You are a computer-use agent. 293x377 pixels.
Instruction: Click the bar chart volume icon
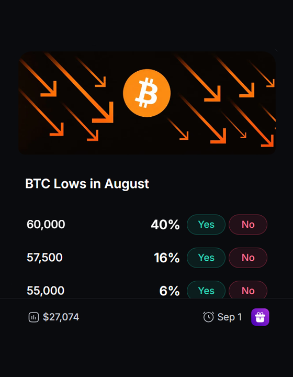point(33,317)
